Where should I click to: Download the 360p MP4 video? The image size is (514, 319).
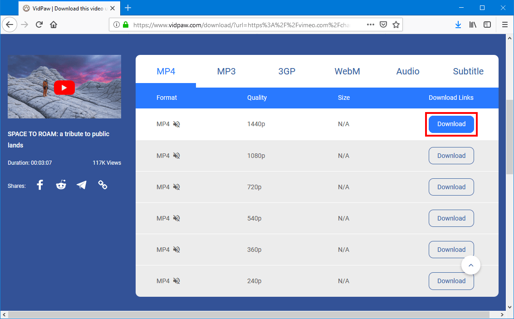point(451,250)
